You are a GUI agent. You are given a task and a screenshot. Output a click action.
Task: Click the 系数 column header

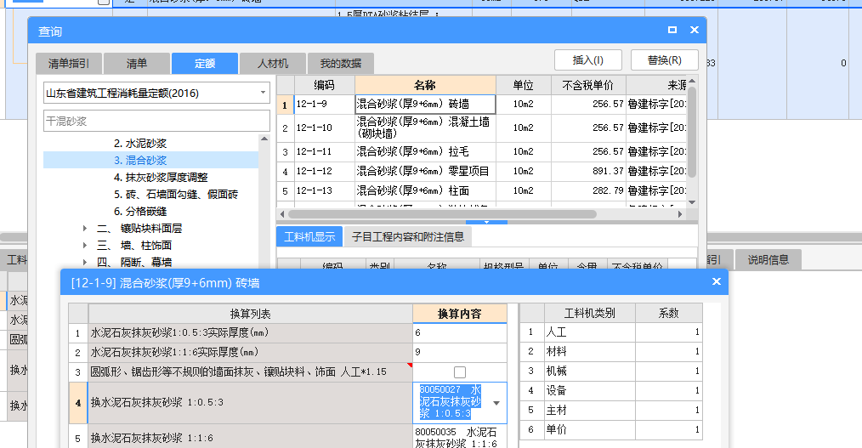669,314
